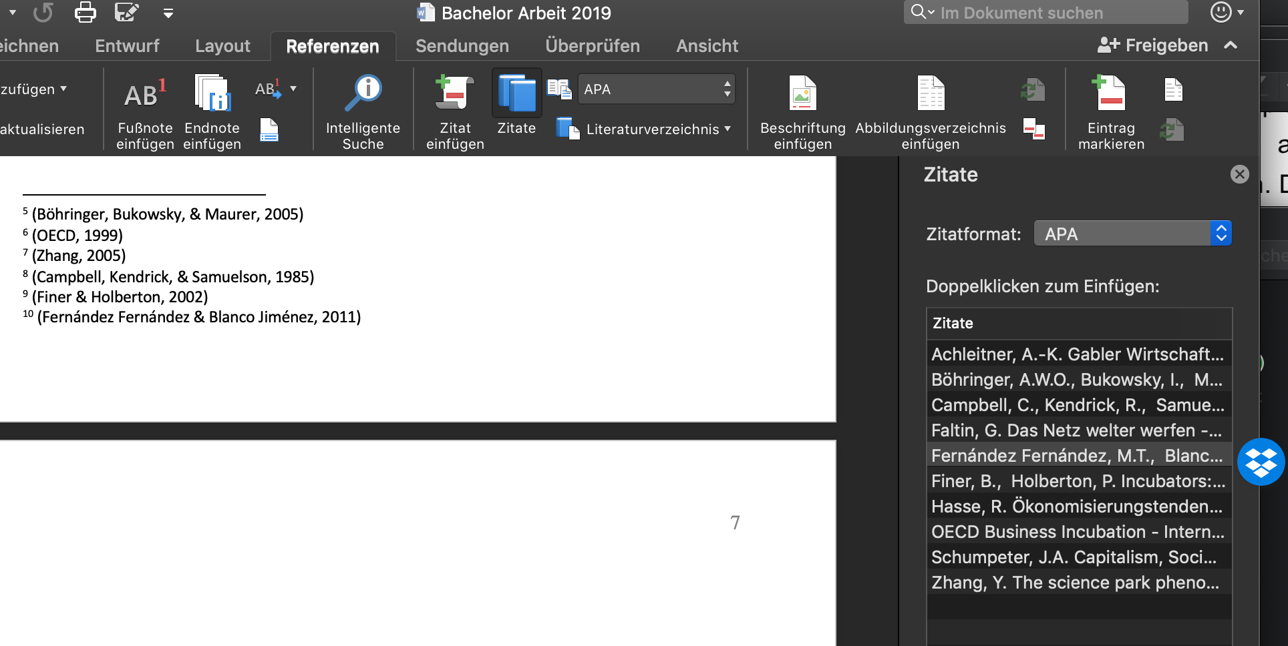Click the smiley feedback icon

tap(1221, 12)
